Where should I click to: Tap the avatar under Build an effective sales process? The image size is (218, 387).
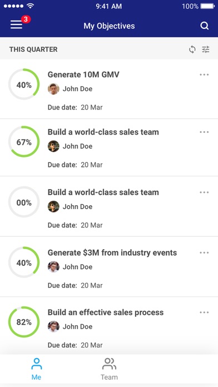pyautogui.click(x=53, y=326)
